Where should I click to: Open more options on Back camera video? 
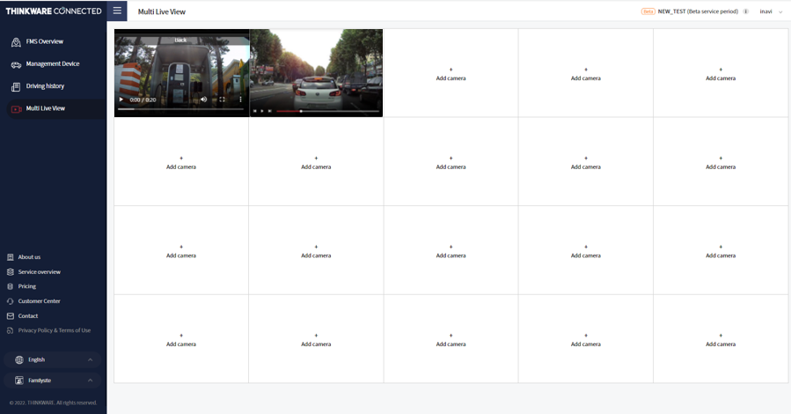pyautogui.click(x=240, y=100)
